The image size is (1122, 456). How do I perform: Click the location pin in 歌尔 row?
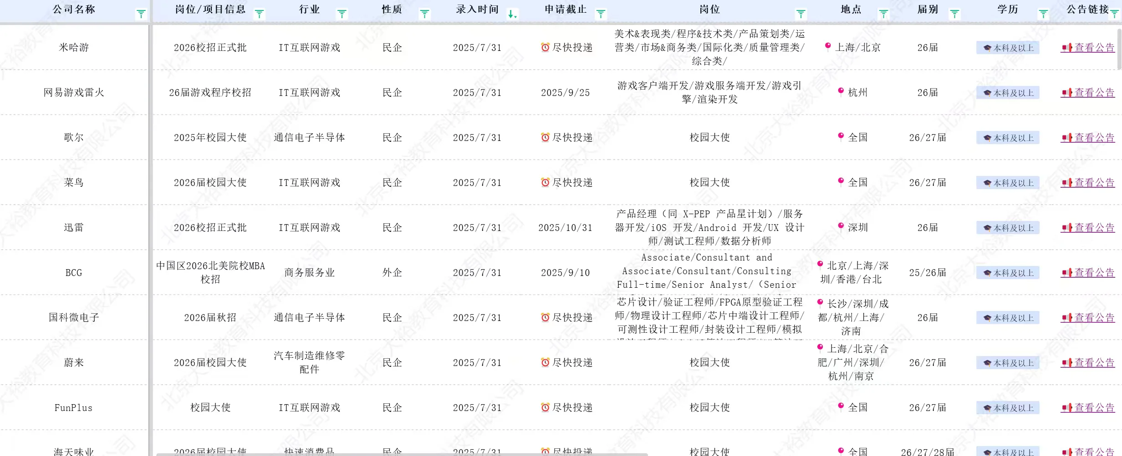(841, 136)
